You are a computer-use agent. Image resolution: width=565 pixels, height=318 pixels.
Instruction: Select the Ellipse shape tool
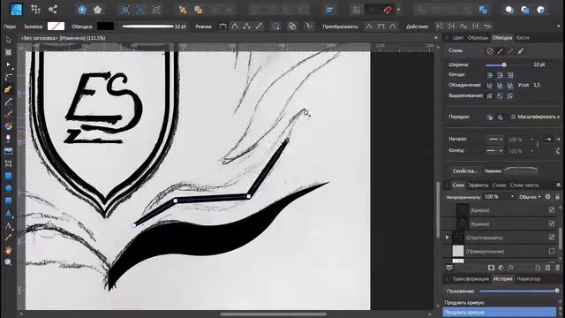click(x=8, y=188)
